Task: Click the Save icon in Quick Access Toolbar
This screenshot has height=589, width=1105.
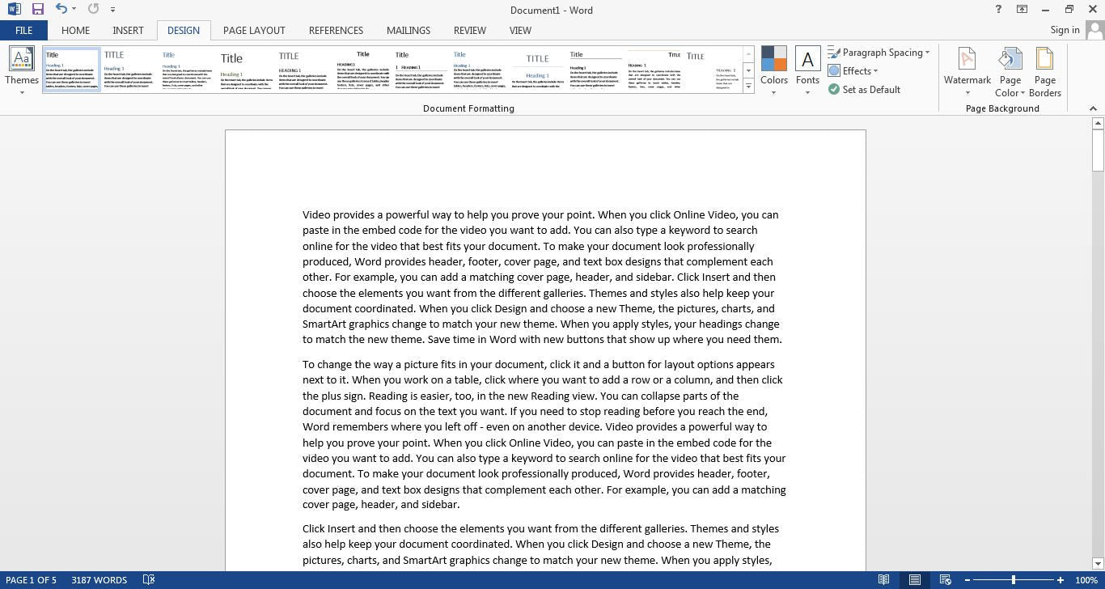Action: (36, 9)
